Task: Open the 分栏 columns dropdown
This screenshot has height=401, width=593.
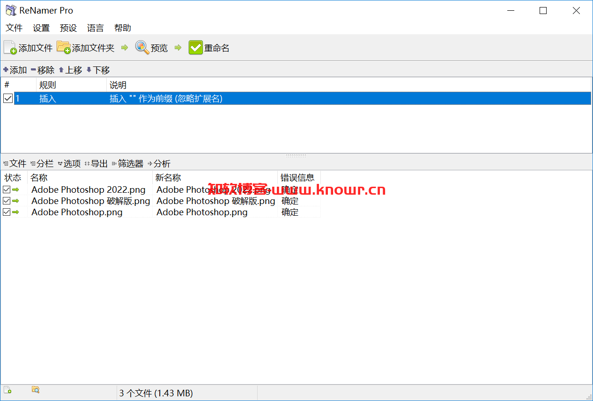Action: coord(42,164)
